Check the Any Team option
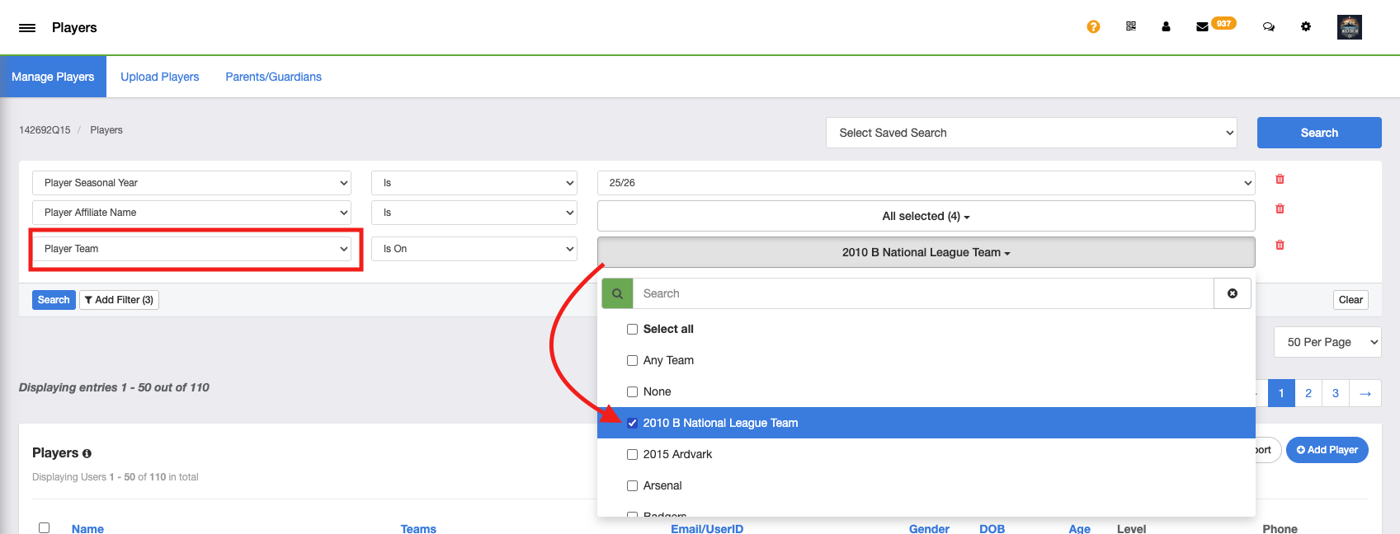 point(632,361)
